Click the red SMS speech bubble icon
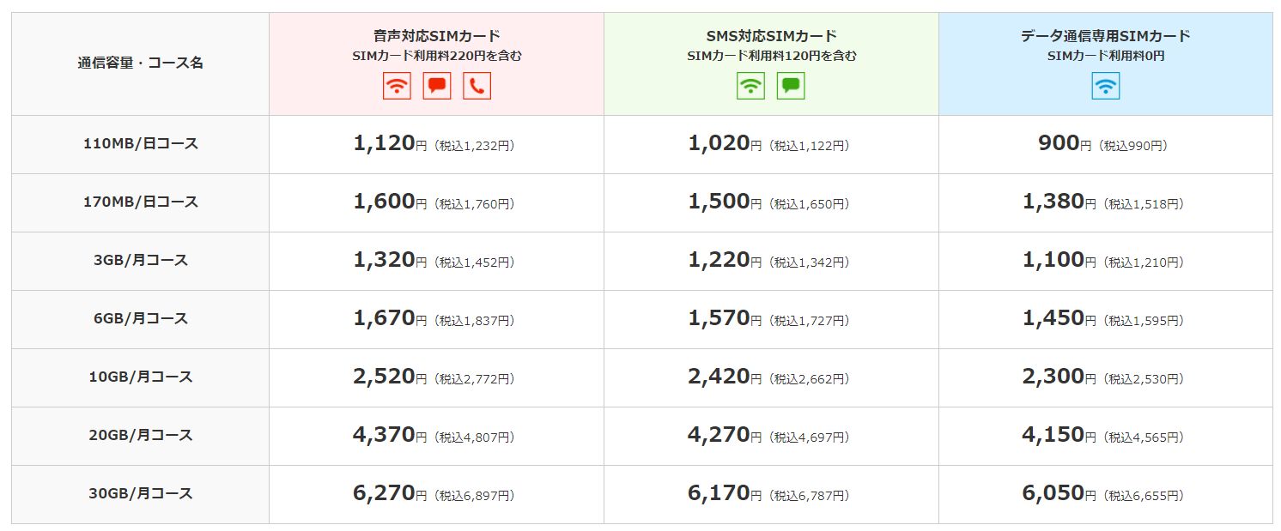This screenshot has height=531, width=1281. point(437,86)
